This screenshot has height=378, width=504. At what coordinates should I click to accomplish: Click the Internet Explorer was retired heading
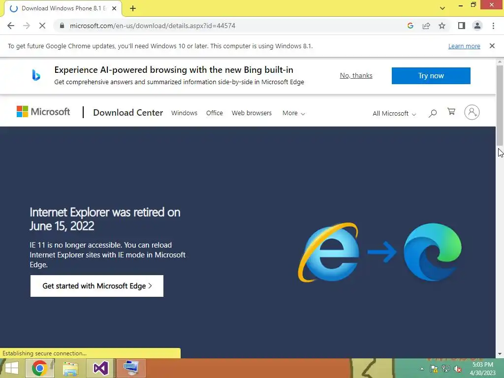(105, 219)
